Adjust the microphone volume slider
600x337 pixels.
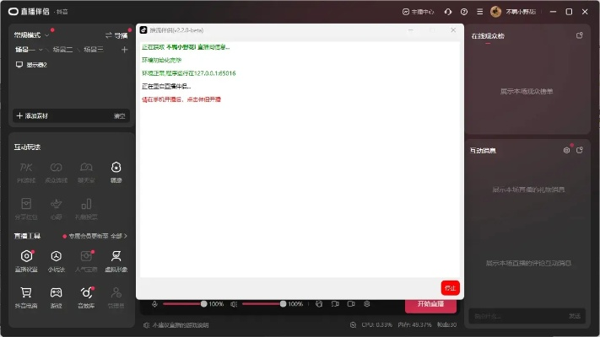[x=185, y=303]
